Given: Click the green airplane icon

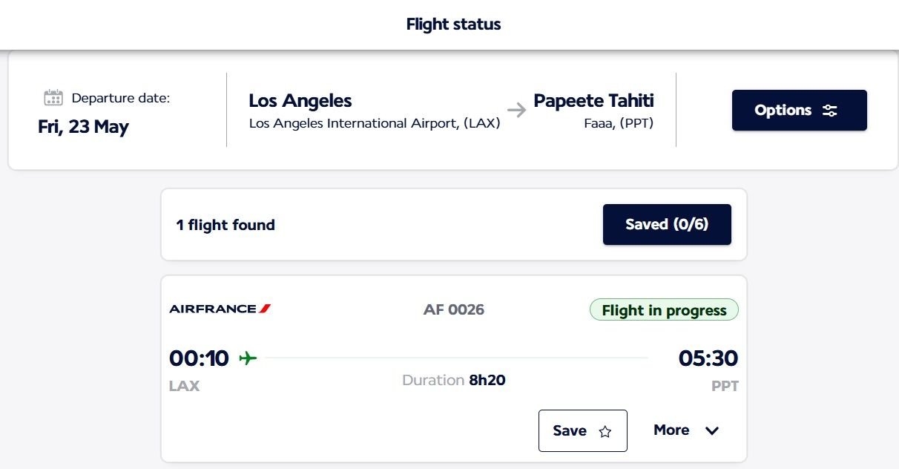Looking at the screenshot, I should (248, 358).
